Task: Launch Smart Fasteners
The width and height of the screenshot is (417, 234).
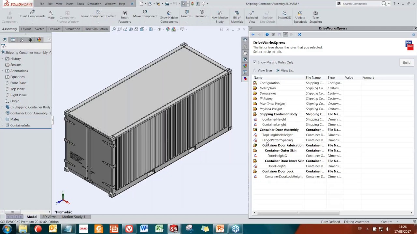Action: pyautogui.click(x=124, y=17)
